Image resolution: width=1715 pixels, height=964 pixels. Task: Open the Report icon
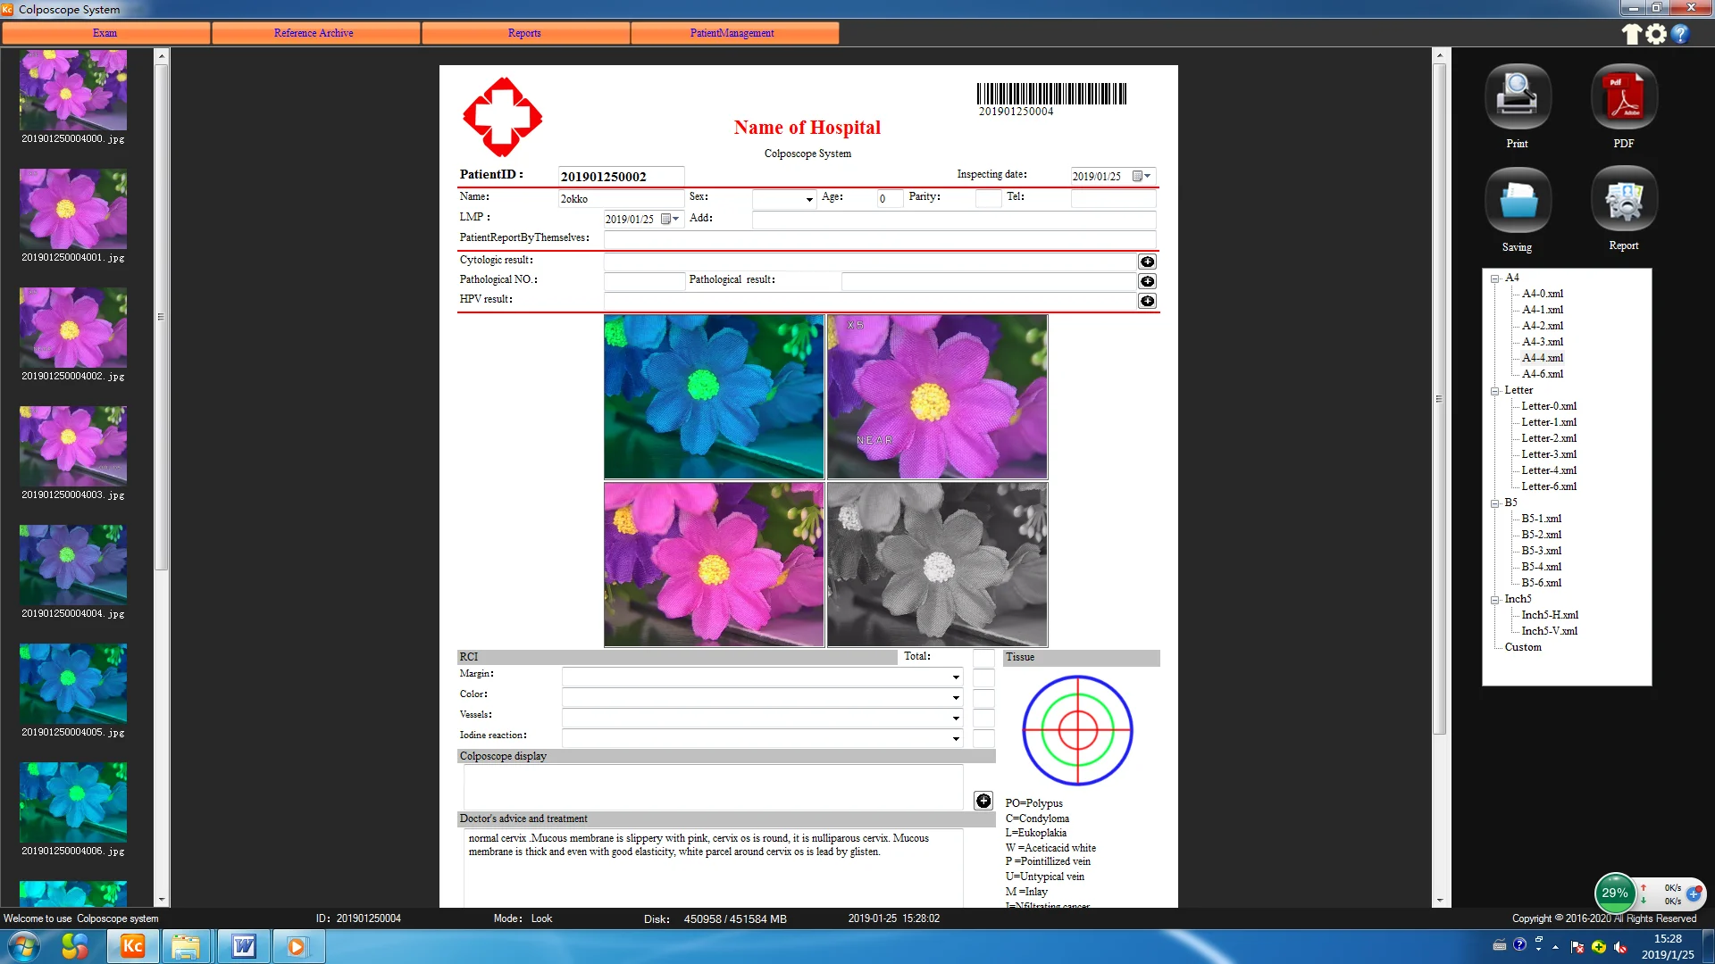(1623, 200)
